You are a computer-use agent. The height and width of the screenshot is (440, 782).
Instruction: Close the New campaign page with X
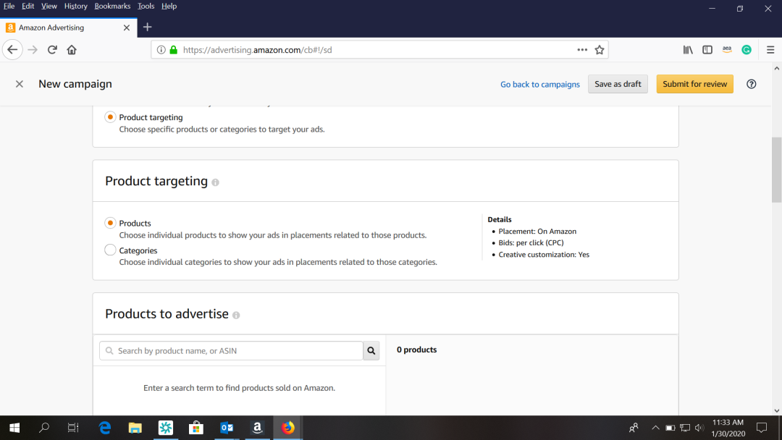(x=20, y=84)
